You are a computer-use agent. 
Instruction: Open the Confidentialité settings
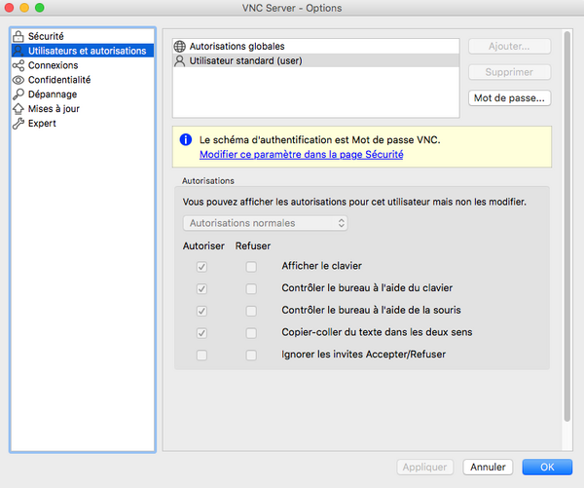coord(83,80)
